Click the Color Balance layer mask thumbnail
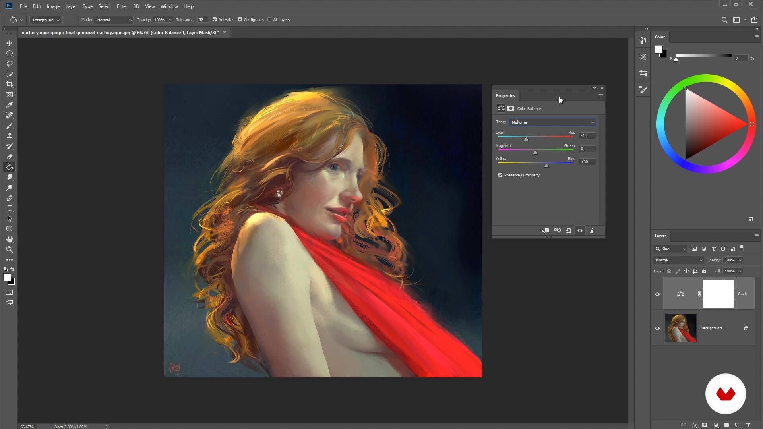 click(x=718, y=294)
